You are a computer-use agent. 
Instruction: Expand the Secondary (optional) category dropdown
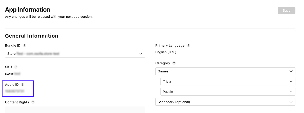click(225, 102)
